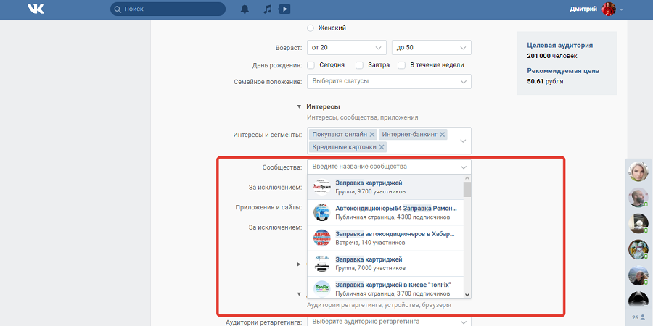Select Заправка автокондиционеров в Хабар... suggestion
653x326 pixels.
[x=386, y=238]
